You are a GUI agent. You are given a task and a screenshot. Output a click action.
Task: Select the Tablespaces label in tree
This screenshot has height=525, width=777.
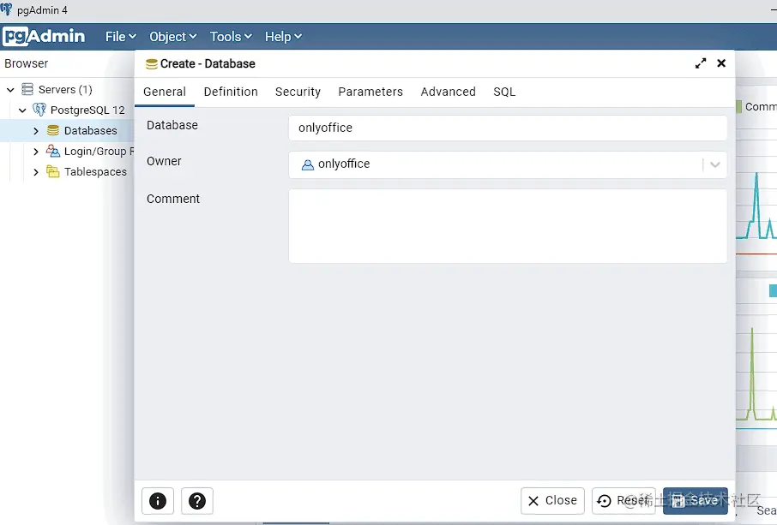(x=96, y=171)
